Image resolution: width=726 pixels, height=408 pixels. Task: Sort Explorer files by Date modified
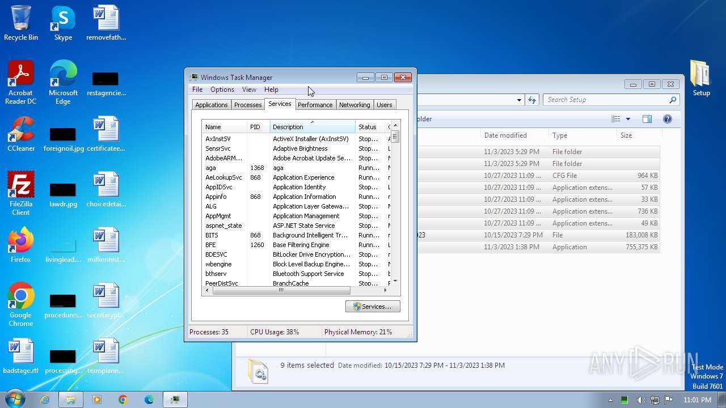(514, 135)
